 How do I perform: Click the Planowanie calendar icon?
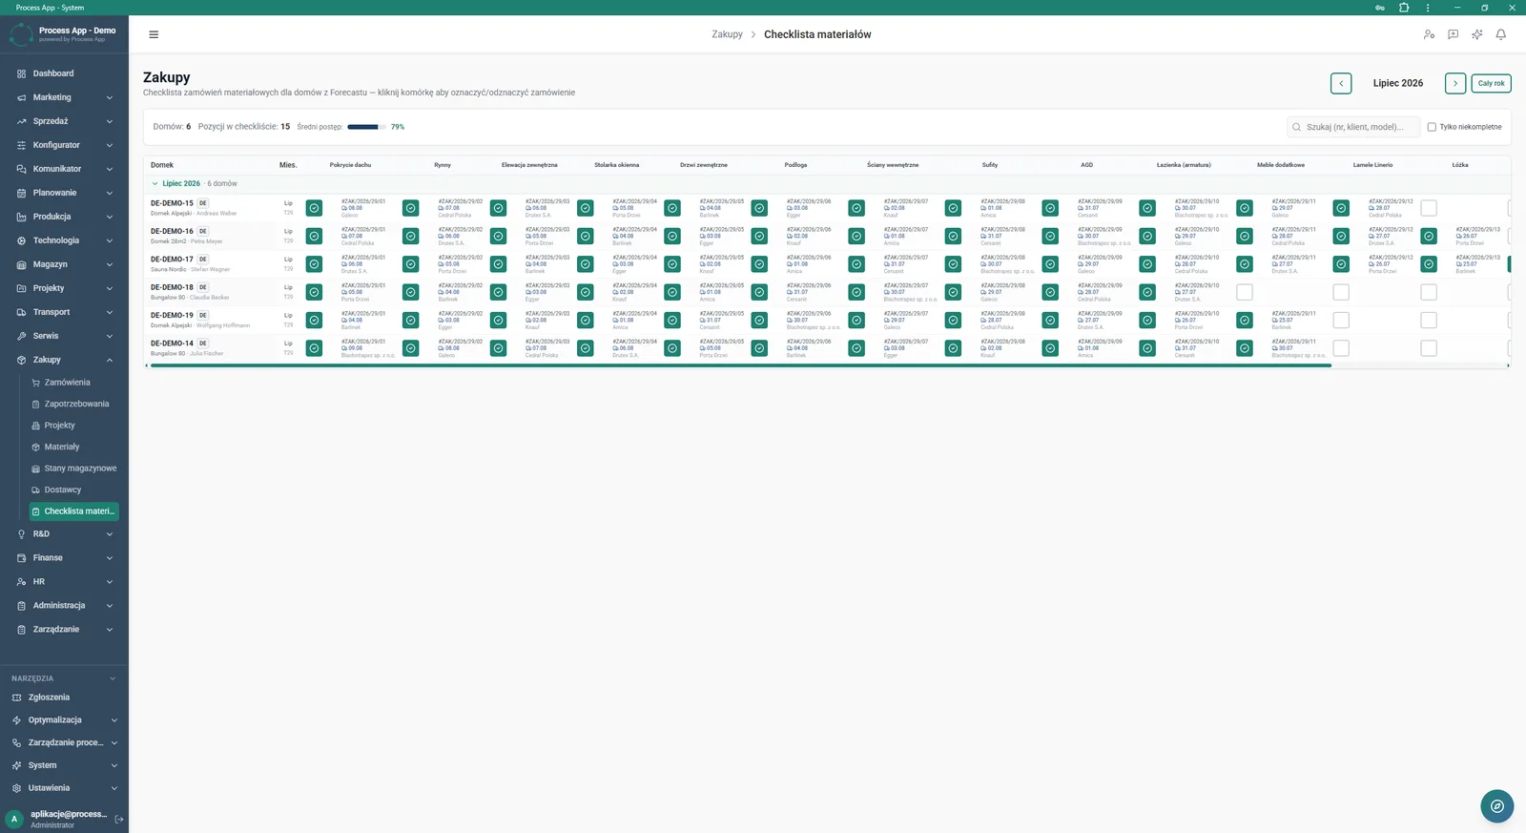coord(21,193)
